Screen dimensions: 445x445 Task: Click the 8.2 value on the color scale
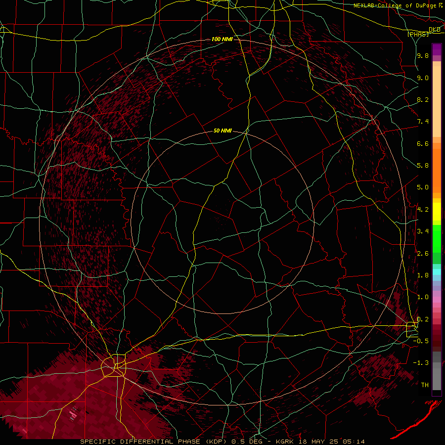pyautogui.click(x=423, y=99)
